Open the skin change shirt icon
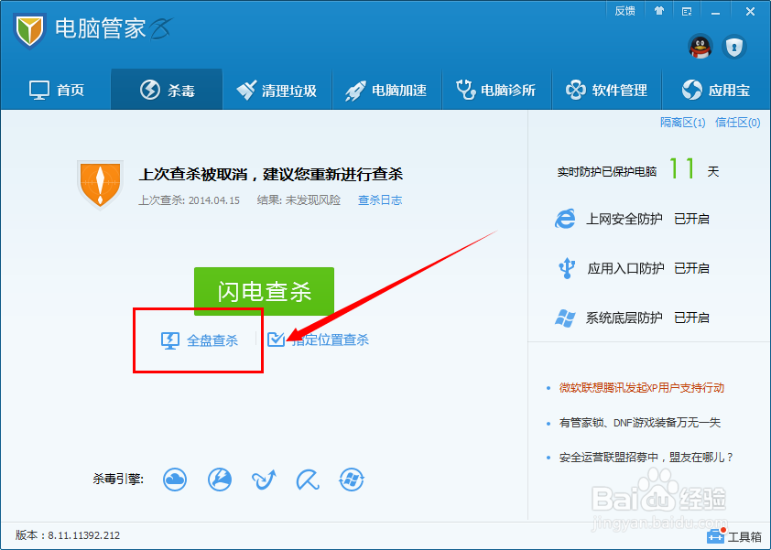Viewport: 771px width, 550px height. tap(660, 11)
